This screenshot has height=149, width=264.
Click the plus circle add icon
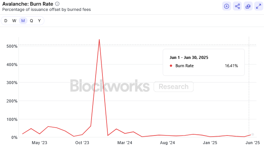(226, 6)
